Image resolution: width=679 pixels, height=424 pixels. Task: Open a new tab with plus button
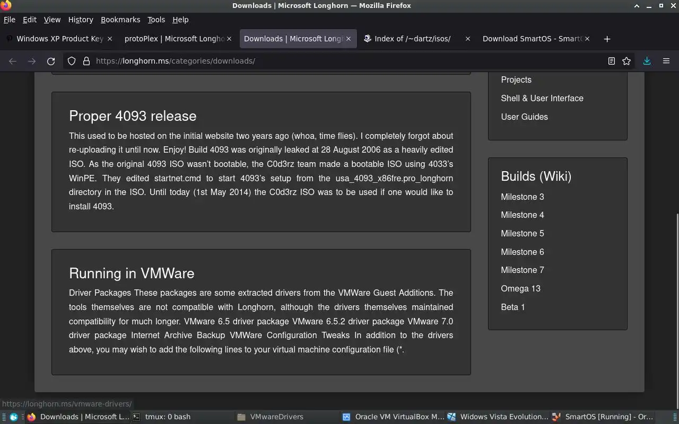tap(607, 39)
